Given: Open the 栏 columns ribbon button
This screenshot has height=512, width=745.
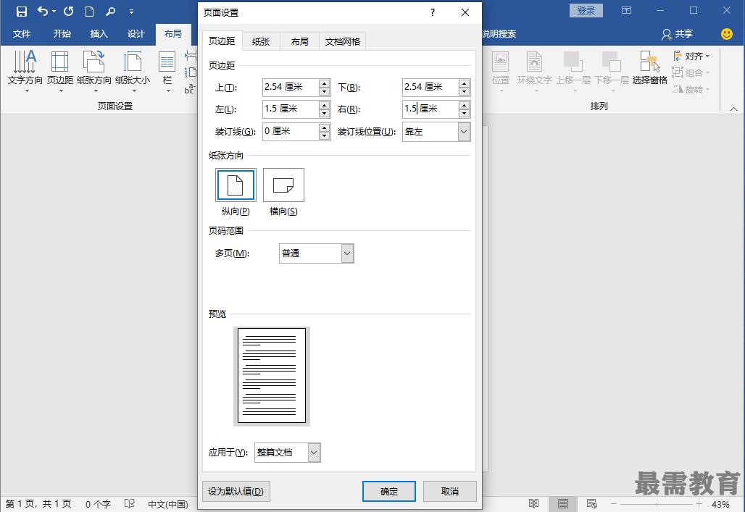Looking at the screenshot, I should tap(167, 71).
